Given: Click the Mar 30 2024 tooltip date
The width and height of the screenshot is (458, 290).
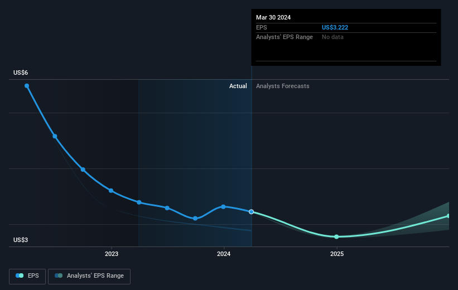Looking at the screenshot, I should coord(273,17).
